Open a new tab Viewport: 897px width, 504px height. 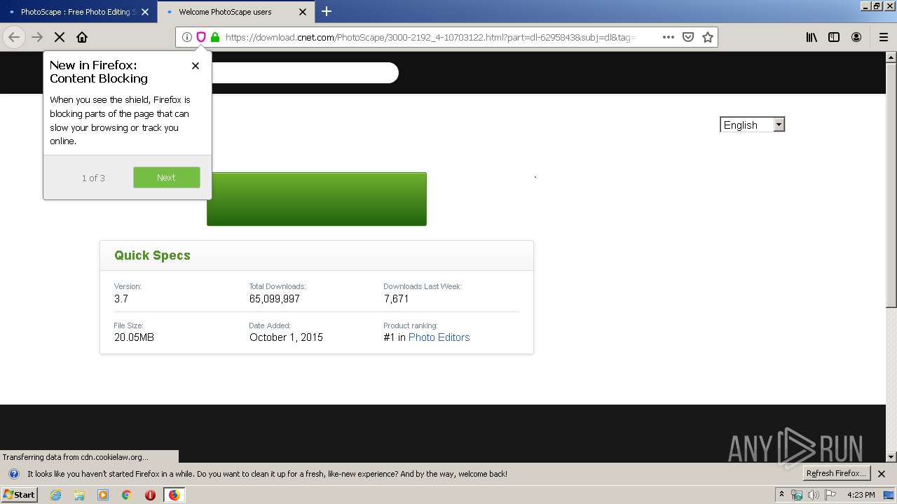point(327,11)
